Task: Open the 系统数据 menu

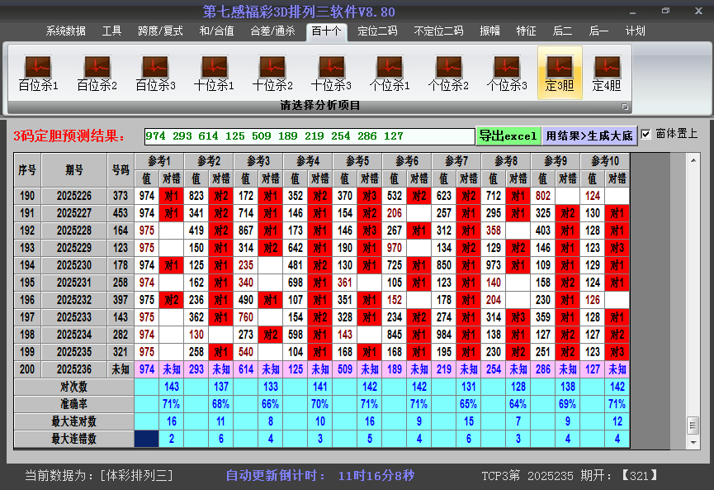Action: (x=66, y=31)
